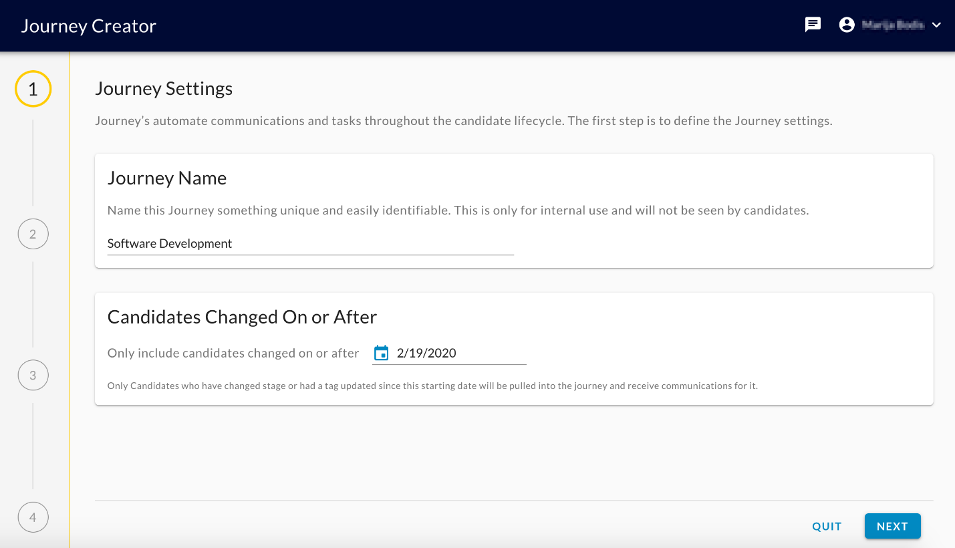955x548 pixels.
Task: Proceed with the NEXT button
Action: coord(892,527)
